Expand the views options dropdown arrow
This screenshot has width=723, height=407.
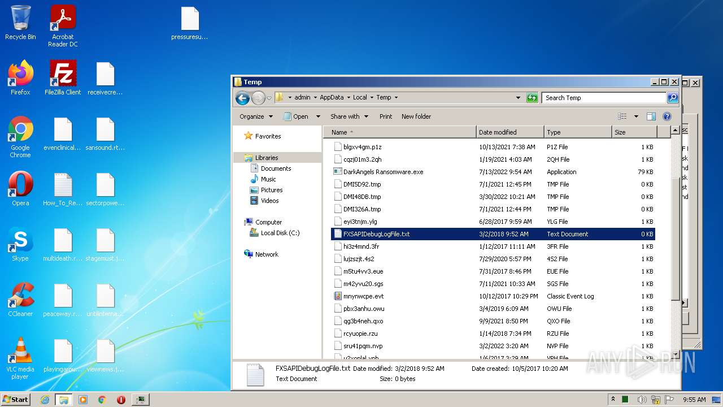pyautogui.click(x=636, y=116)
